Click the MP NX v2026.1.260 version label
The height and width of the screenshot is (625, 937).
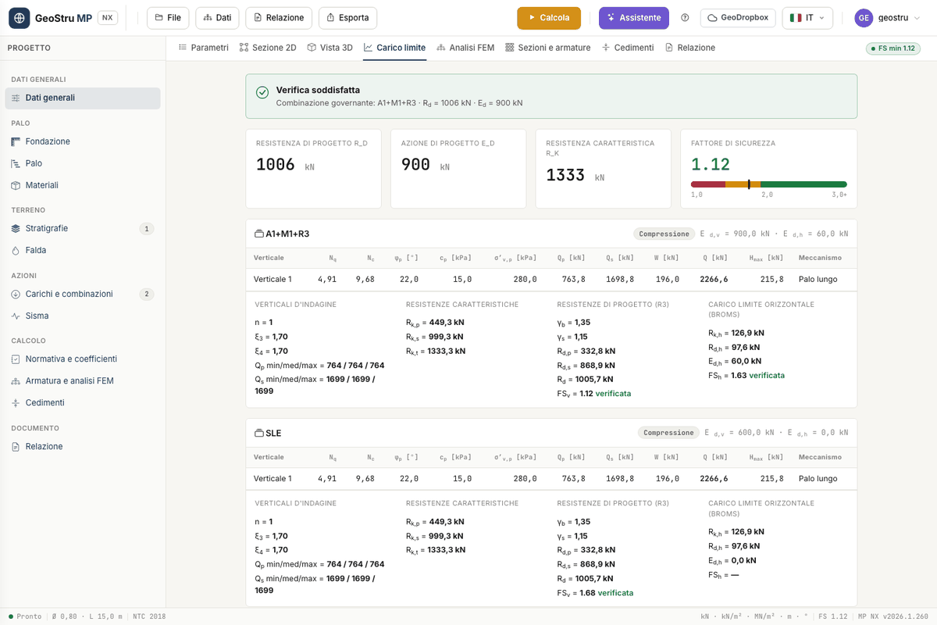tap(893, 616)
